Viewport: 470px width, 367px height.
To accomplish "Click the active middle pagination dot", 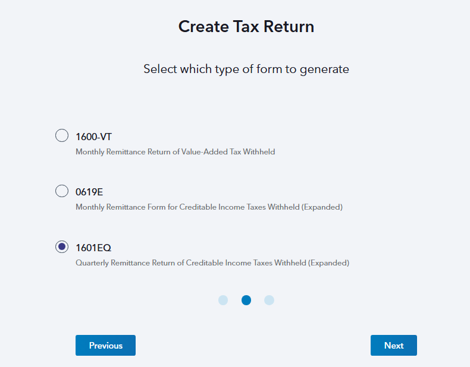I will (246, 300).
